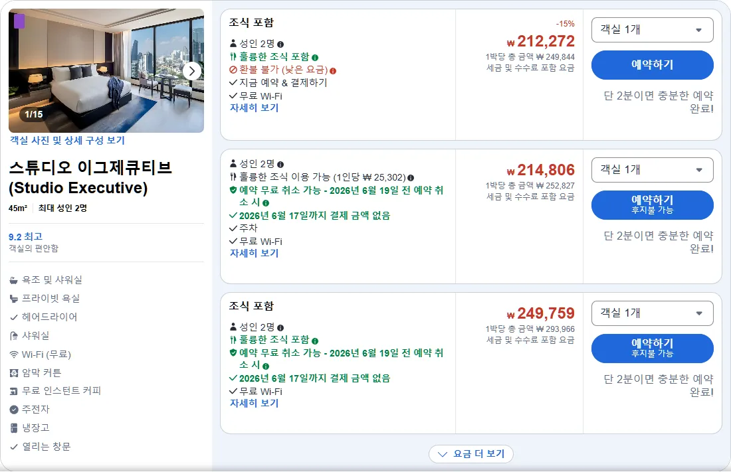
Task: Click info icon after first 훌륭한 조식 포함
Action: (x=315, y=58)
